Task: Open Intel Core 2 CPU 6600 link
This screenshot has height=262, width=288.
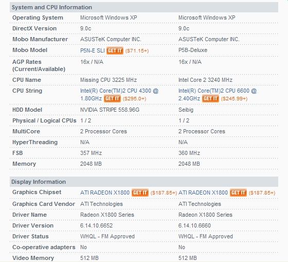Action: [x=218, y=95]
